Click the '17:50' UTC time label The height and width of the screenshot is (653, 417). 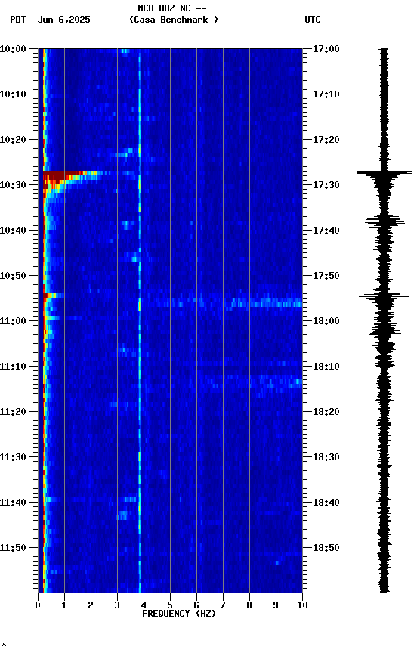point(326,276)
